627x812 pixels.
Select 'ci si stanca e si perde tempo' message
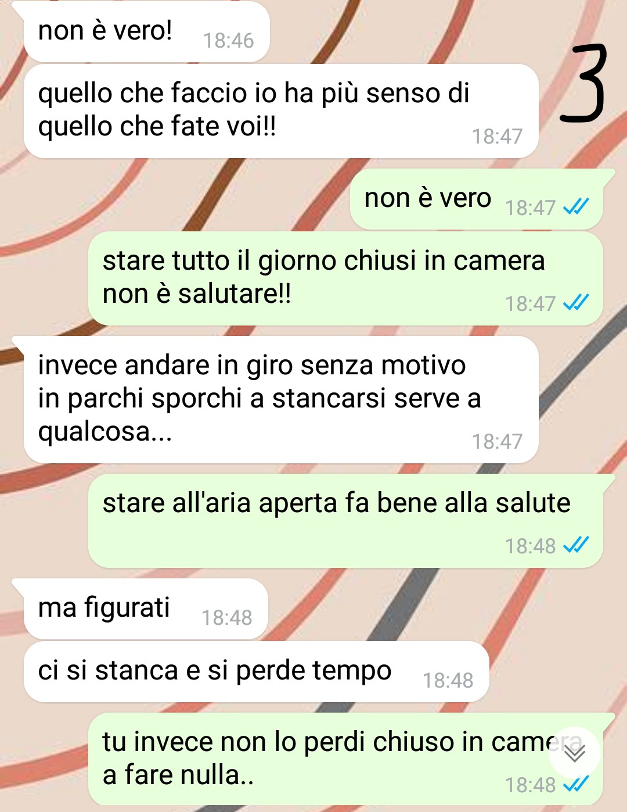pyautogui.click(x=257, y=672)
